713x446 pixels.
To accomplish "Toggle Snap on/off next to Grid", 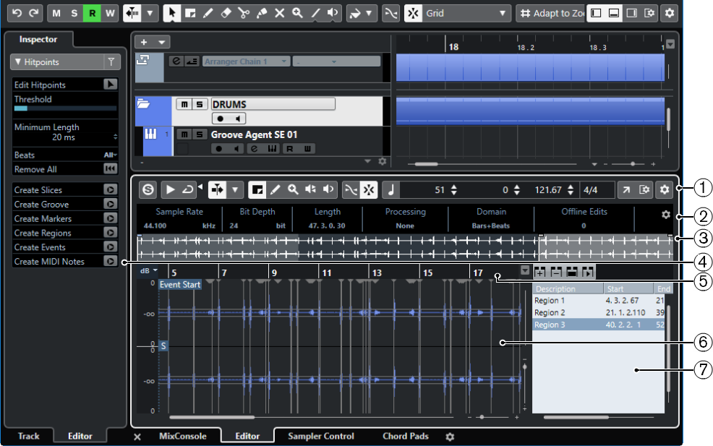I will coord(413,13).
